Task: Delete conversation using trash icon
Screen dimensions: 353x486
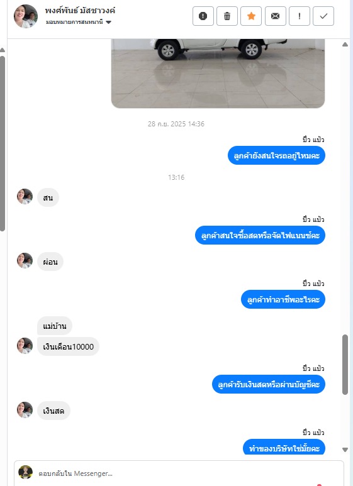Action: [227, 16]
